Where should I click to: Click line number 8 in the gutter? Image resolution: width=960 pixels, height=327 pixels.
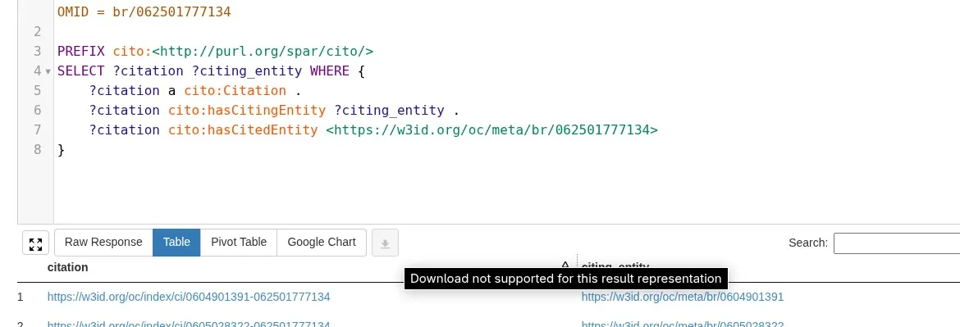coord(38,150)
